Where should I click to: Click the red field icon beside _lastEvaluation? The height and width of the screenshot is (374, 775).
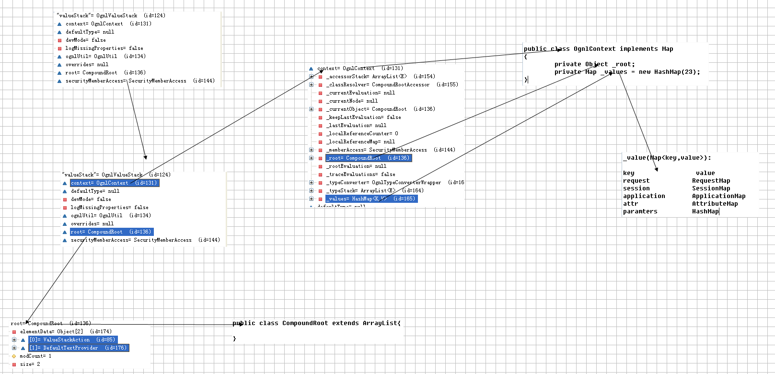pos(321,126)
